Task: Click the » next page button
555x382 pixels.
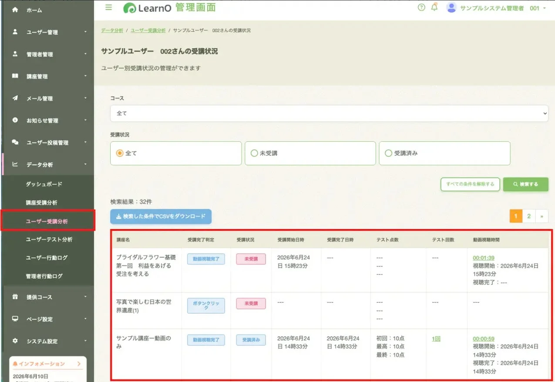Action: tap(542, 216)
